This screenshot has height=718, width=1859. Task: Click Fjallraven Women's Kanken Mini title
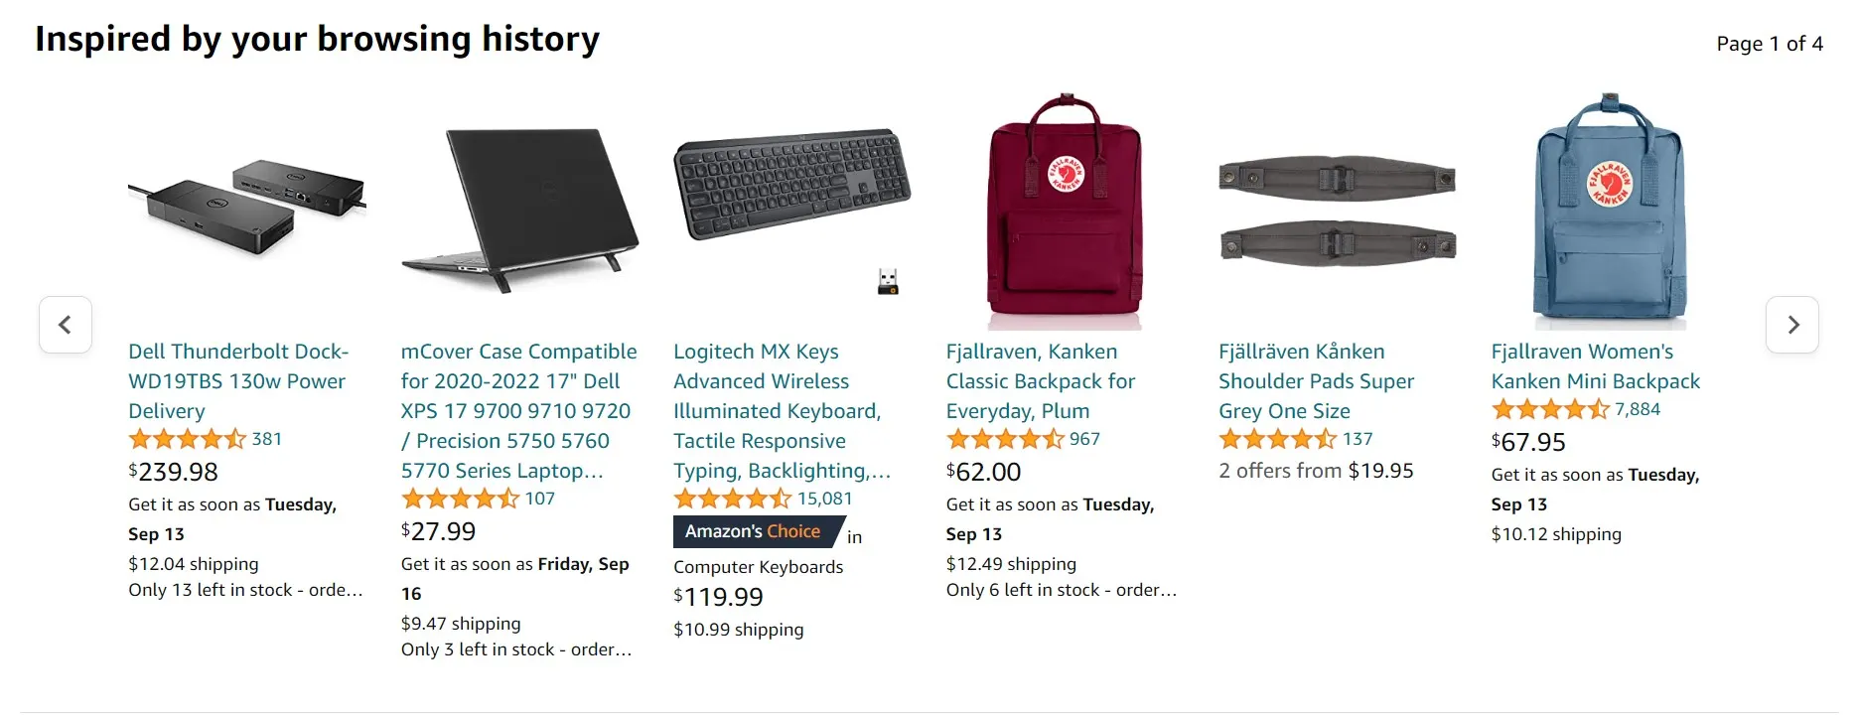pyautogui.click(x=1595, y=366)
